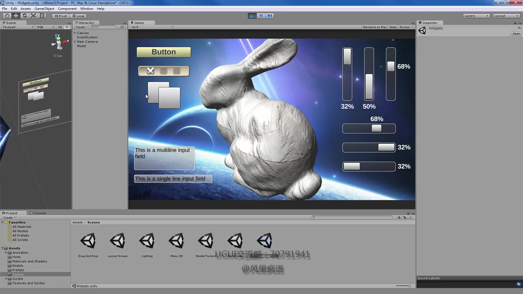Click the Inspector lock icon
Image resolution: width=523 pixels, height=294 pixels.
click(515, 23)
